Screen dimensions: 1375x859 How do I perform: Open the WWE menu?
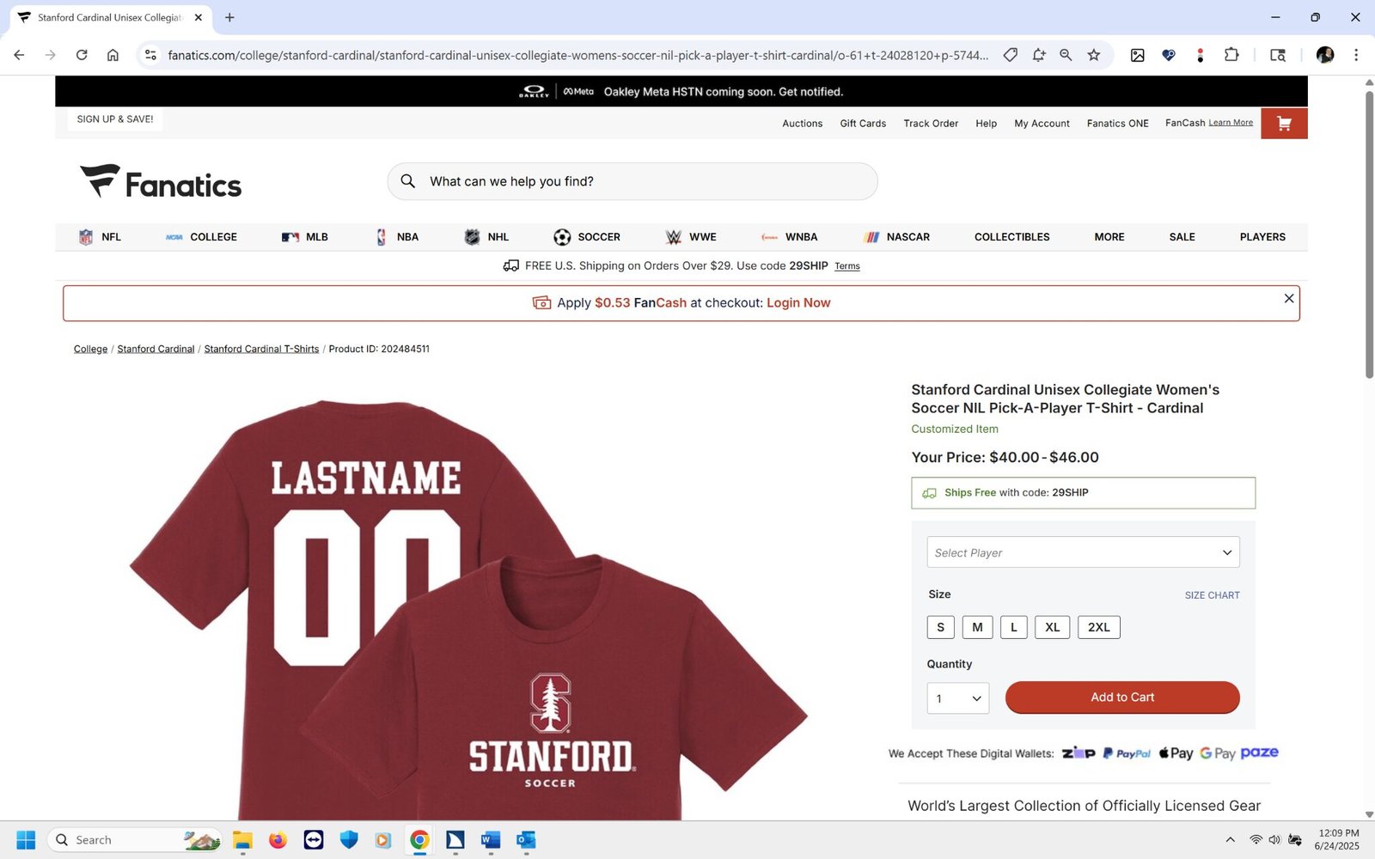pos(691,237)
